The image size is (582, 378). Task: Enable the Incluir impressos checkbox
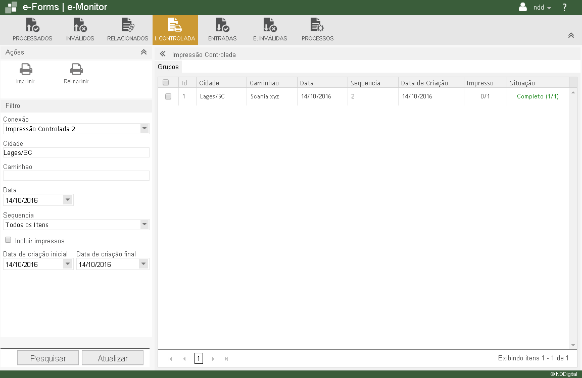pyautogui.click(x=8, y=240)
